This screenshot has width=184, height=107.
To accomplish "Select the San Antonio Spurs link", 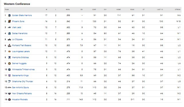I will coord(20,88).
